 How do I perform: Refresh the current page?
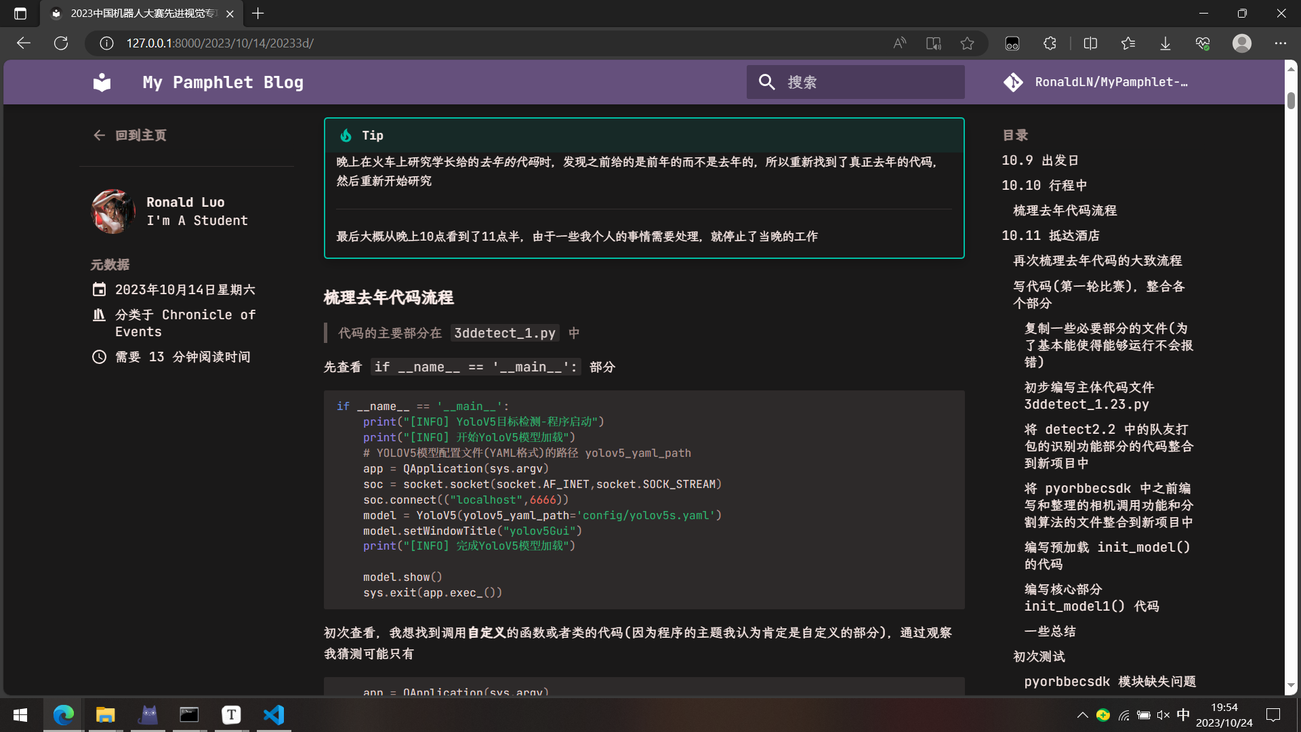pos(61,43)
